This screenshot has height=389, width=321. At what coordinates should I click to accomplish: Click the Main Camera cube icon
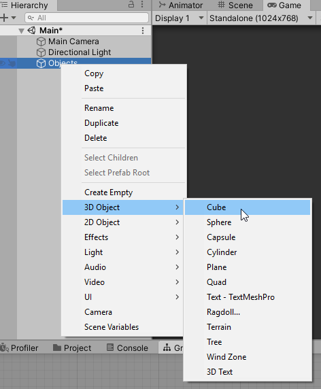(41, 41)
